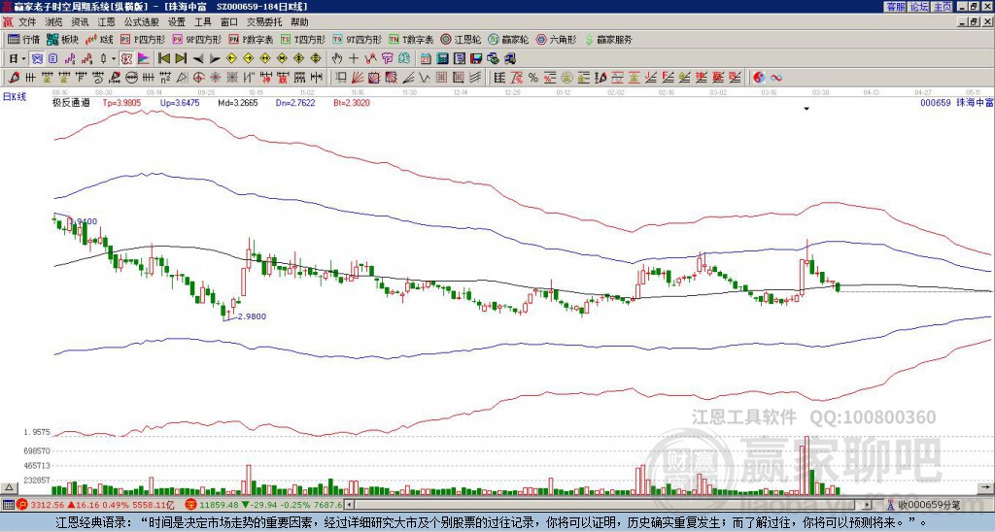Click the Tp=3.9805 indicator value
The image size is (995, 532).
(121, 102)
